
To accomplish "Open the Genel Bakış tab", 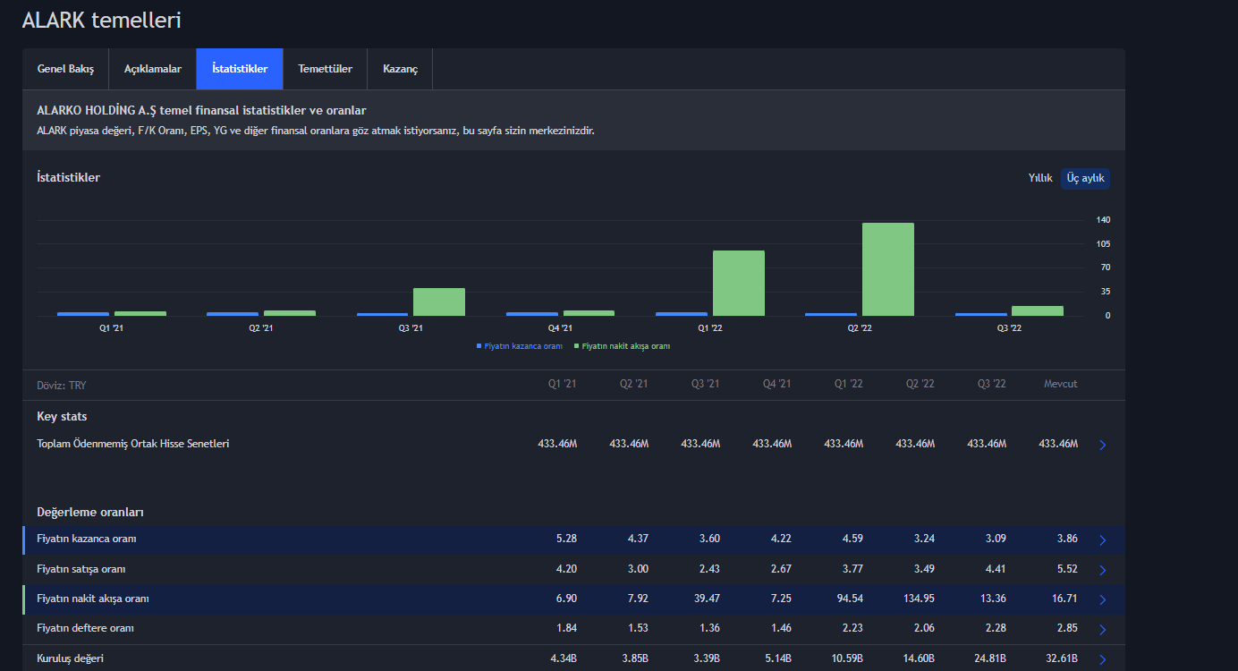I will (x=65, y=69).
